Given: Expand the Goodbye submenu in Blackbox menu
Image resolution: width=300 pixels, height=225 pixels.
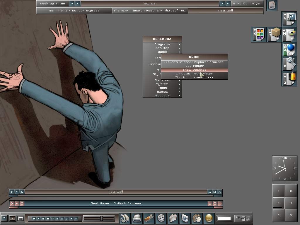Looking at the screenshot, I should point(162,96).
